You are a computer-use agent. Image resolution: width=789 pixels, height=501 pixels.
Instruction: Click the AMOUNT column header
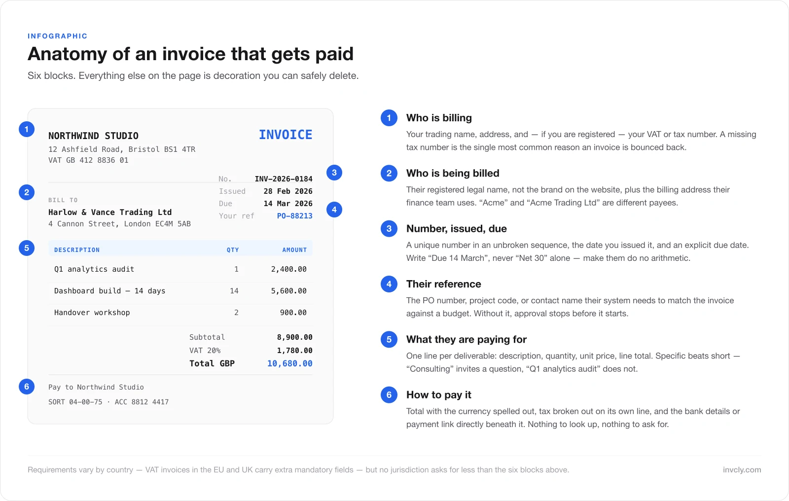294,250
